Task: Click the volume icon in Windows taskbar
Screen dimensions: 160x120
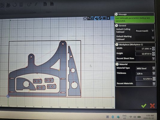Action: [135, 117]
